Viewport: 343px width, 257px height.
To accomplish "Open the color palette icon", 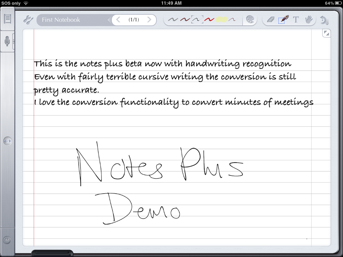I will click(x=250, y=19).
